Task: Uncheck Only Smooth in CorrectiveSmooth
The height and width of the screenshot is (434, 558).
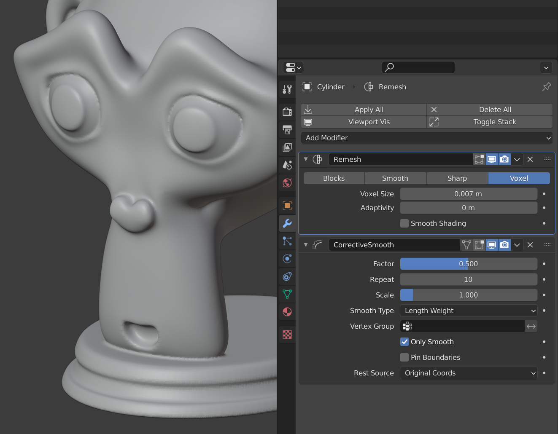Action: 404,342
